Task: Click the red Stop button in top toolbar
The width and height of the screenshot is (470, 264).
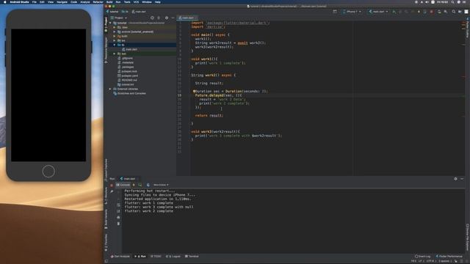Action: pyautogui.click(x=432, y=12)
